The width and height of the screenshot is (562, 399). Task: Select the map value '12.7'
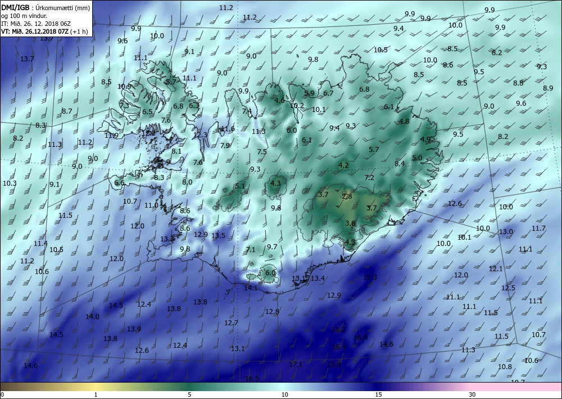(231, 323)
